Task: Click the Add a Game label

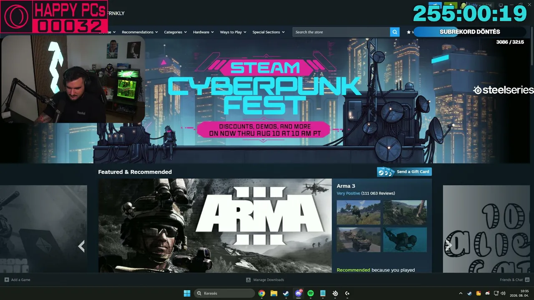Action: click(x=20, y=280)
